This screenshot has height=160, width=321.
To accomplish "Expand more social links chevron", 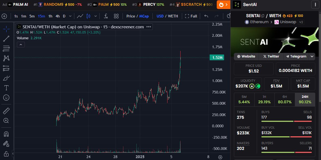I will (x=312, y=56).
